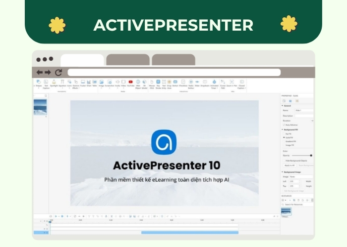Click the timeline playhead marker
The image size is (347, 247).
point(50,222)
